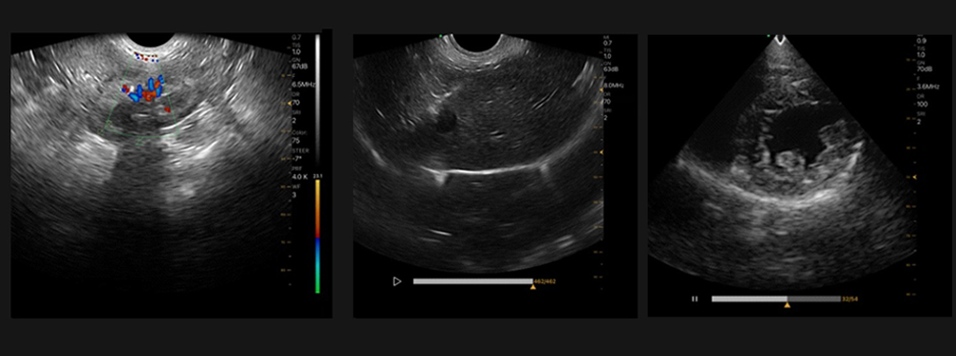Click the orange focus arrow on the right image's scale
The height and width of the screenshot is (356, 956).
point(915,177)
